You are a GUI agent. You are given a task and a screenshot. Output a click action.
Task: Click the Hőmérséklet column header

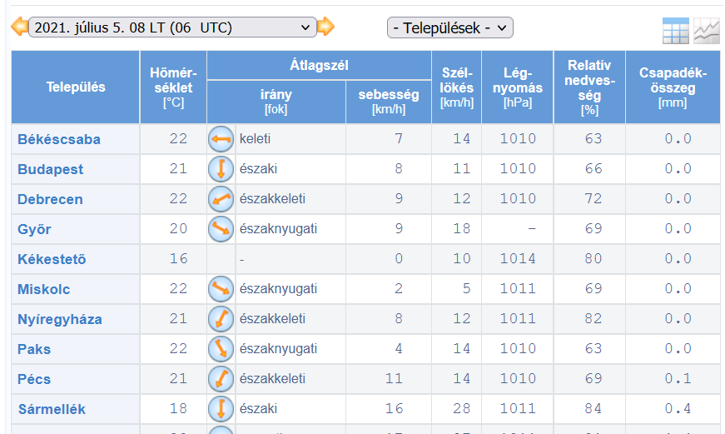click(x=173, y=87)
